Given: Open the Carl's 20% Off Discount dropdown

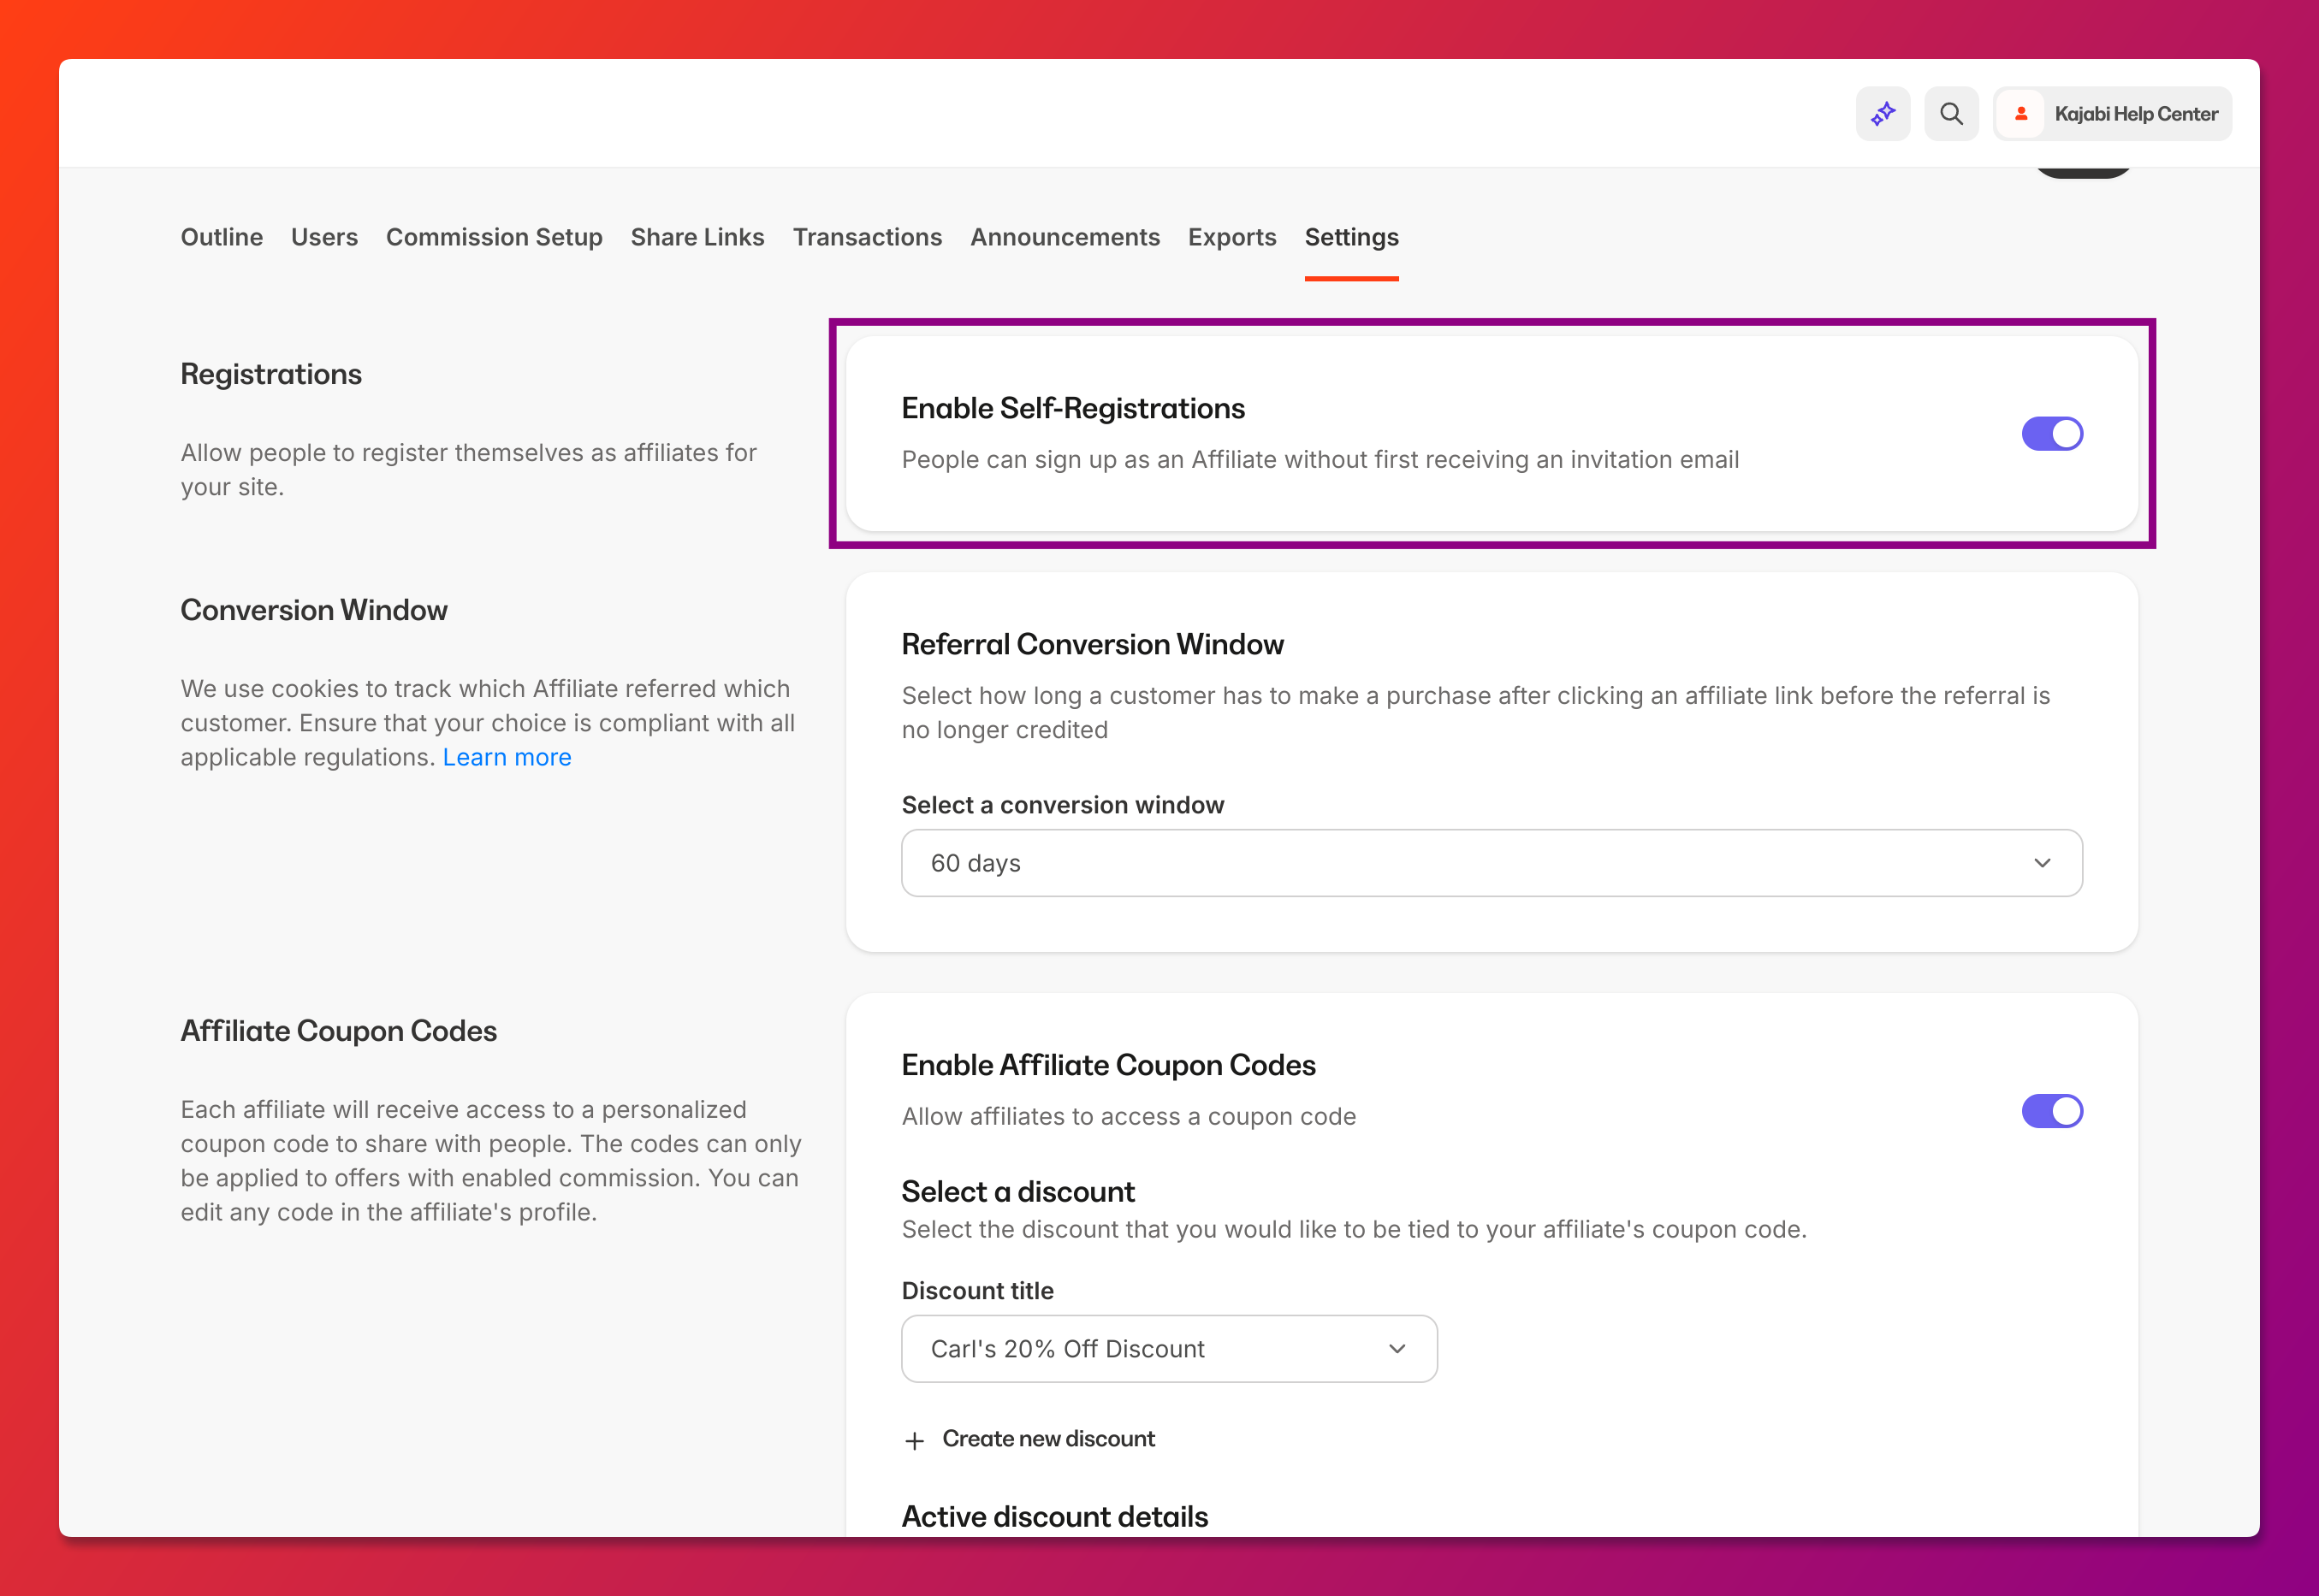Looking at the screenshot, I should tap(1170, 1349).
